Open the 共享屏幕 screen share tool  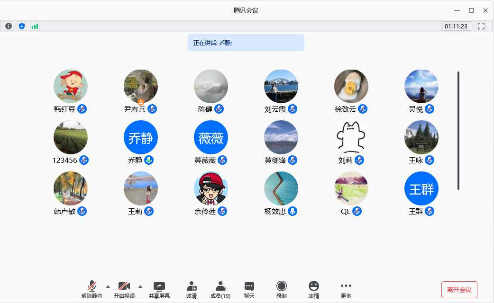[159, 289]
